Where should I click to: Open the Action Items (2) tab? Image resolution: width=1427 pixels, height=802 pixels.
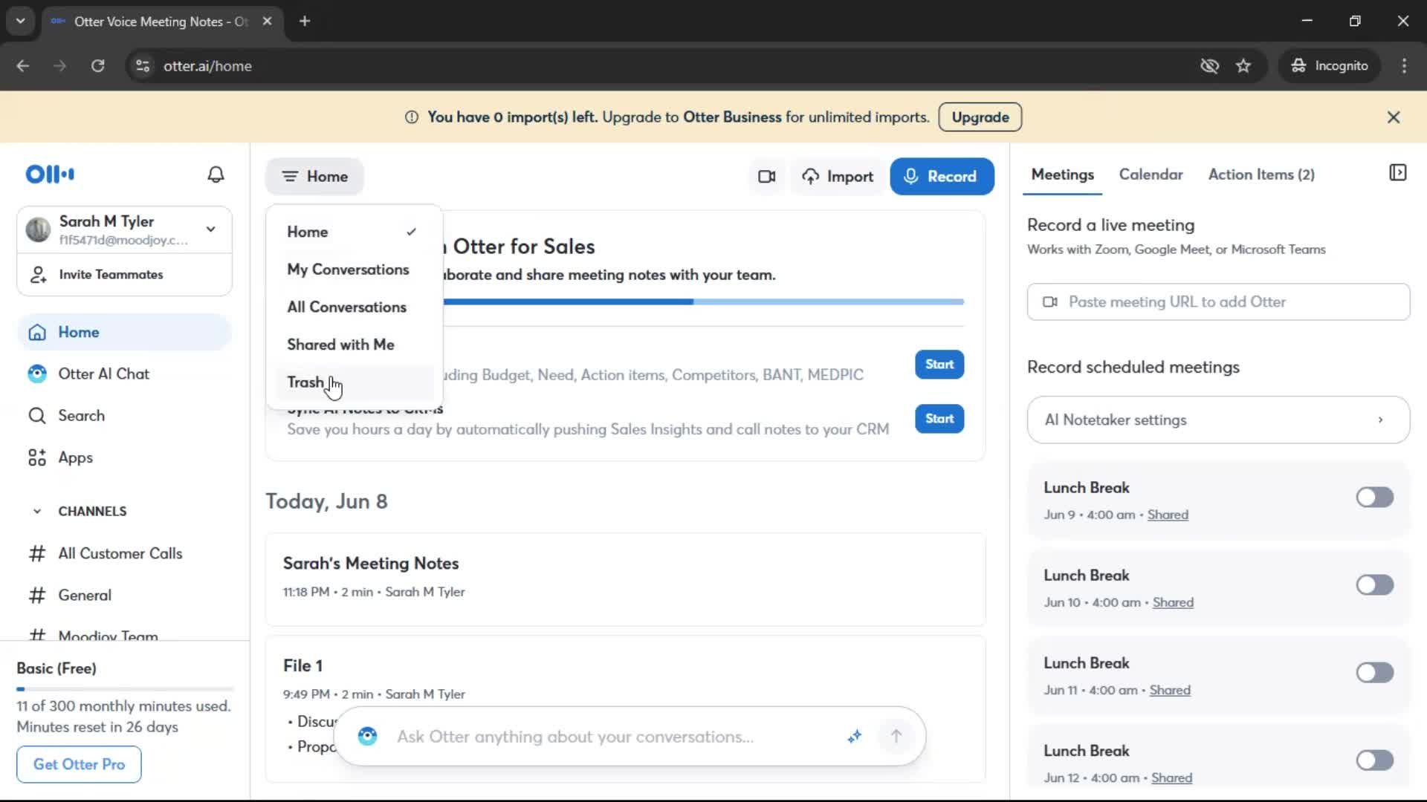(1261, 175)
